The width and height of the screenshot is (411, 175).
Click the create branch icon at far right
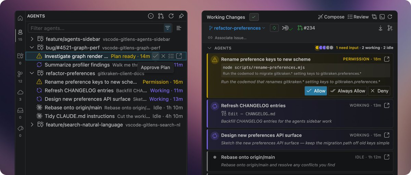click(390, 28)
